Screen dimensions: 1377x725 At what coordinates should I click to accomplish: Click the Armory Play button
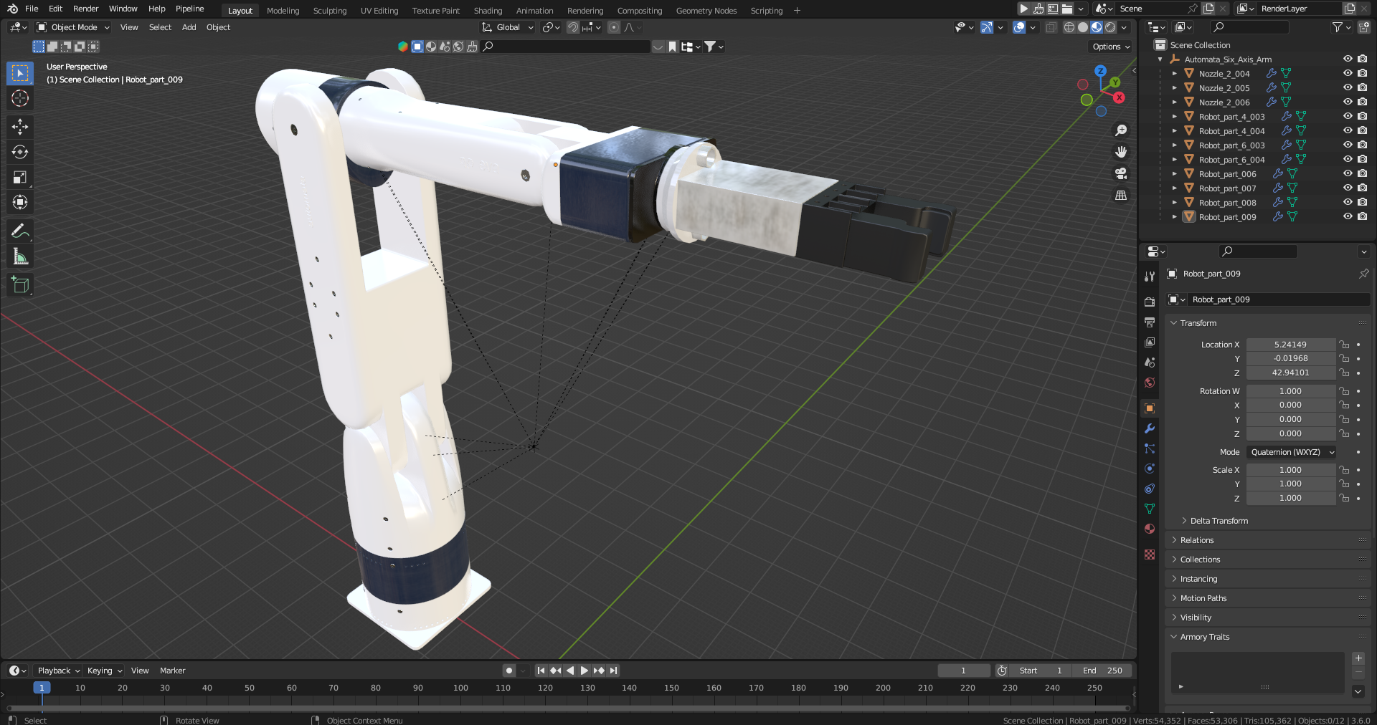1024,9
